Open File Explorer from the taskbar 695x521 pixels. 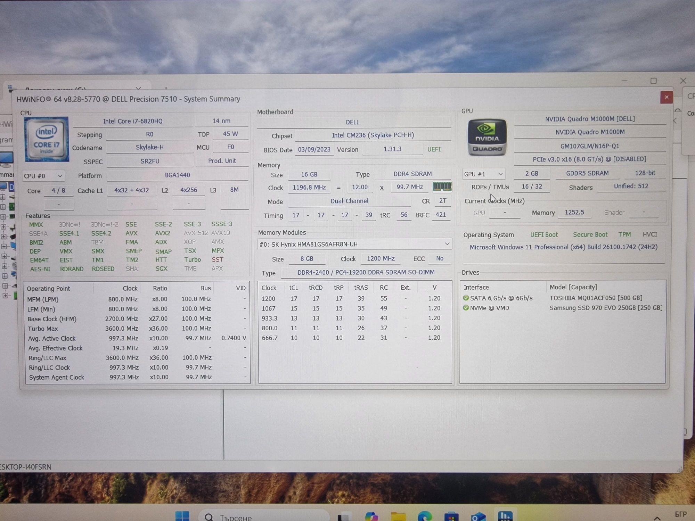[x=398, y=516]
